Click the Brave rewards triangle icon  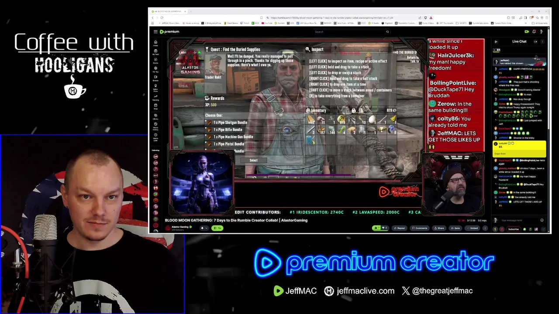[x=431, y=17]
